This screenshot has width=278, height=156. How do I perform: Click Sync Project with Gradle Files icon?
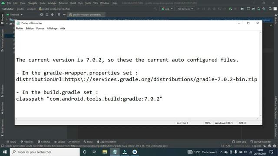[253, 9]
